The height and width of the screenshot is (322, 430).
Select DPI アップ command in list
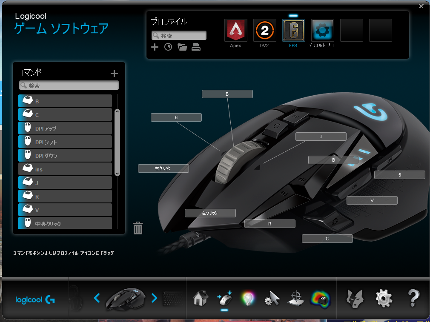[x=65, y=128]
